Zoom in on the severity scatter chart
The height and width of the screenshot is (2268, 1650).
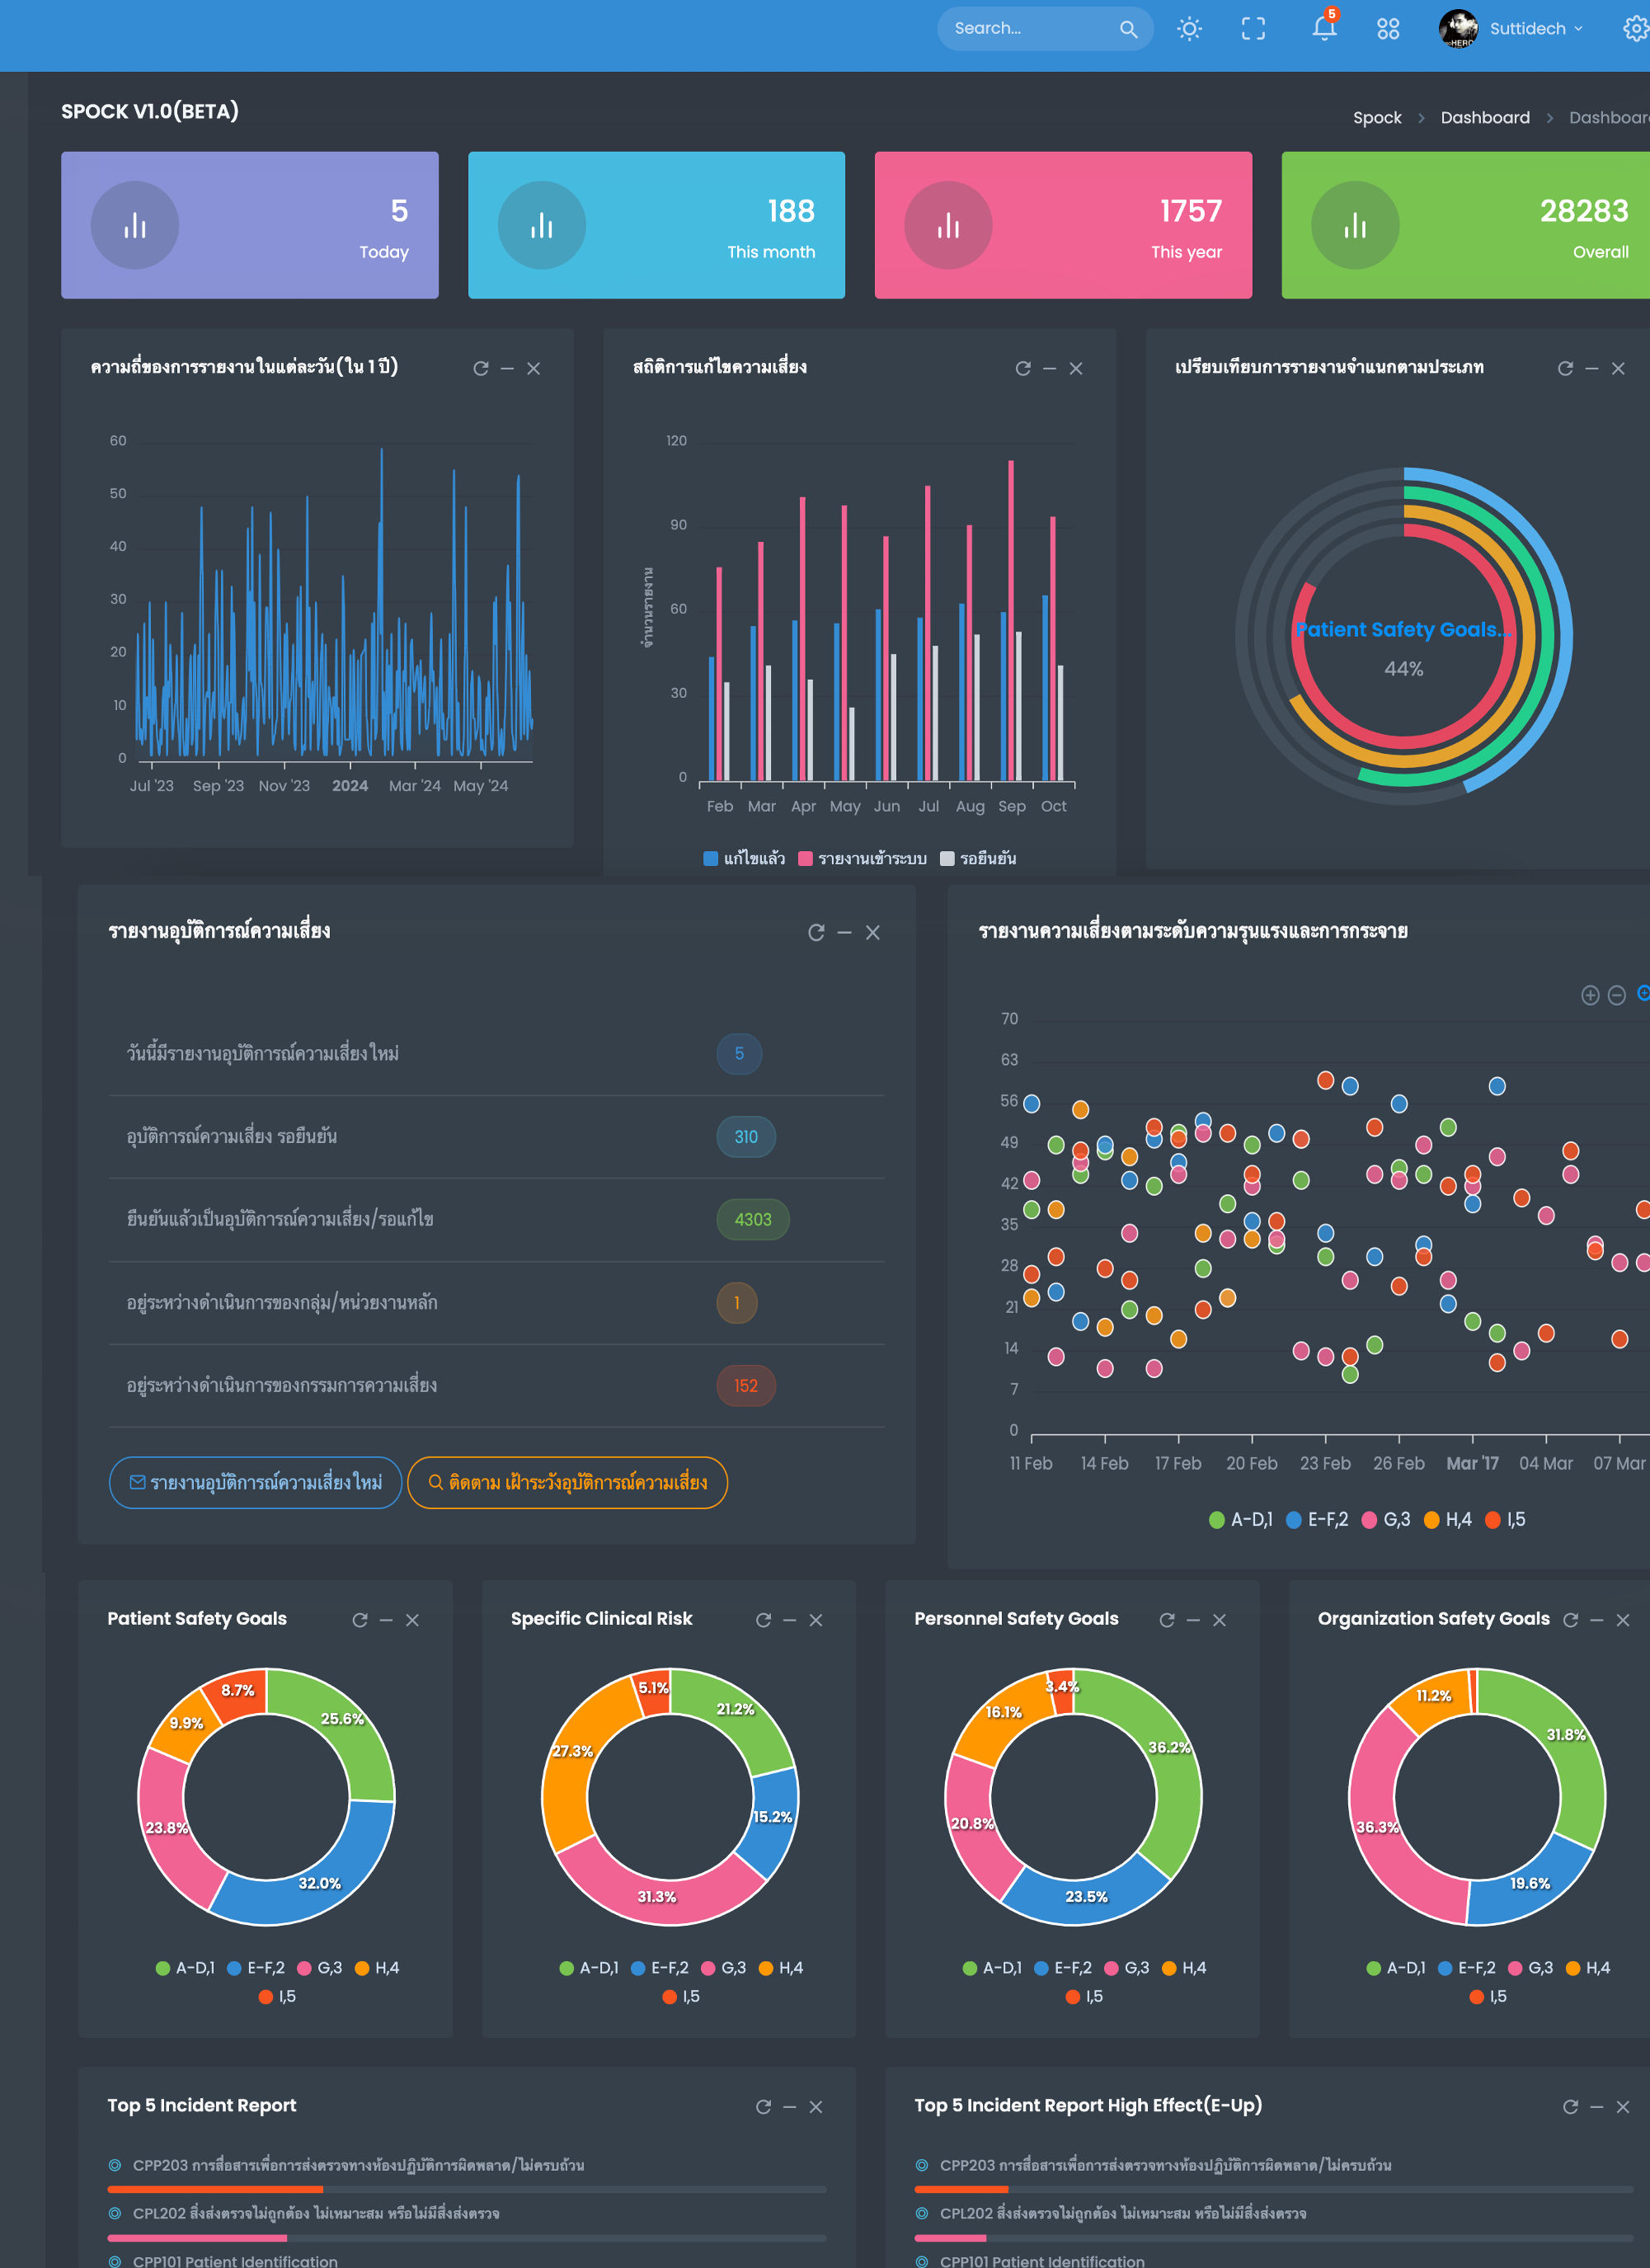(x=1590, y=995)
